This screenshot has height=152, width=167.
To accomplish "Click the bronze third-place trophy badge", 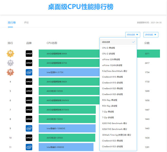I will point(10,72).
